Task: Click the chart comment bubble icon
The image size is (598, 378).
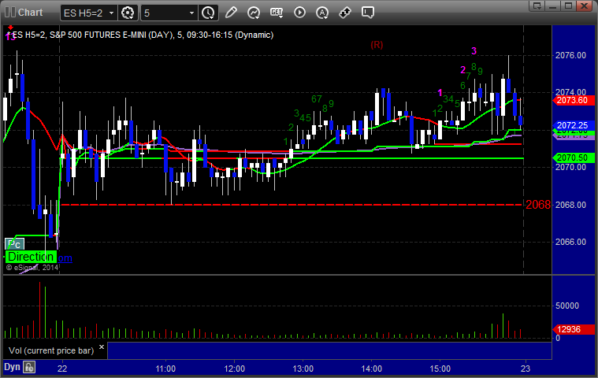Action: tap(368, 13)
